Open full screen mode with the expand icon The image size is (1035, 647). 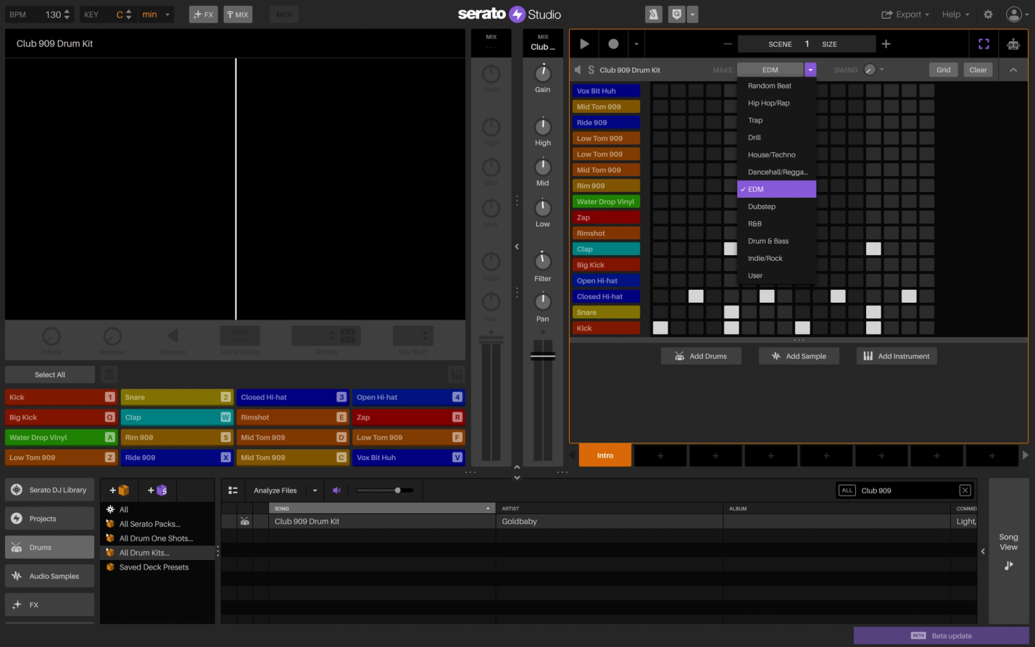pyautogui.click(x=984, y=43)
